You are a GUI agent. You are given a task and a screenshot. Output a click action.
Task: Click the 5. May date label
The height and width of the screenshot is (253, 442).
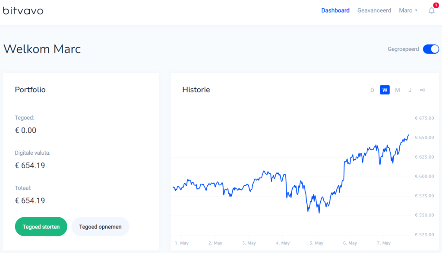(316, 243)
